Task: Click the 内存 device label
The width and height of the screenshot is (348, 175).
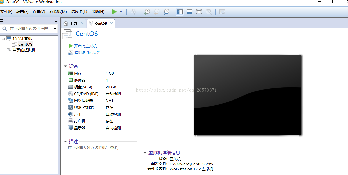Action: click(x=78, y=73)
